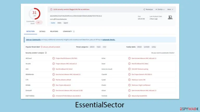The image size is (200, 112).
Task: Follow the automate checks link
Action: pos(109,40)
